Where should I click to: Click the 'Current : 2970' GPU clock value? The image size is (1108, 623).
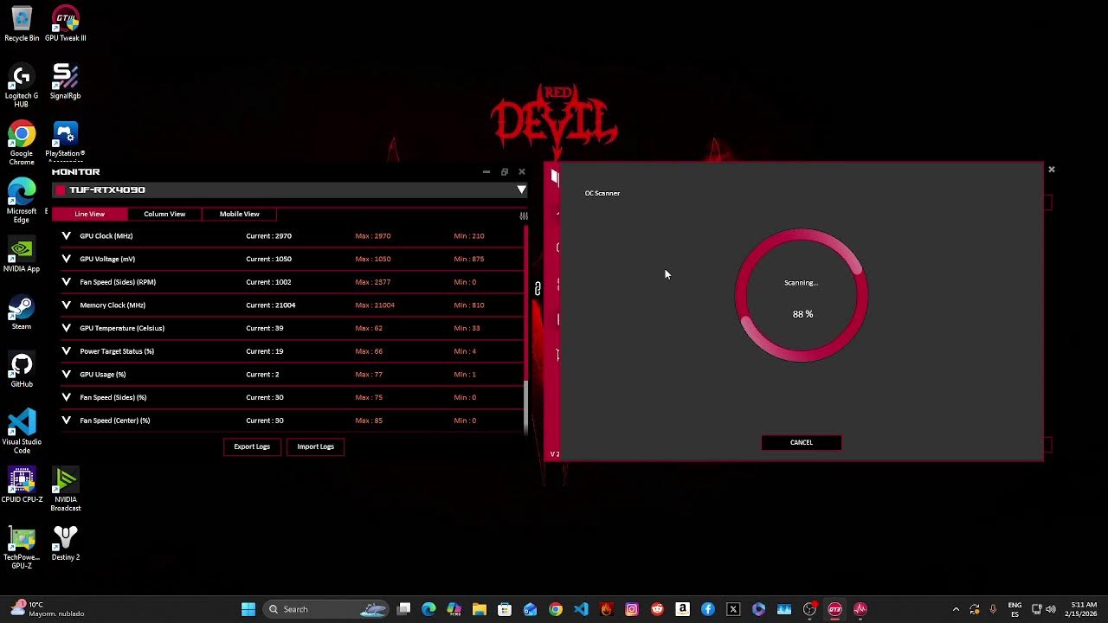point(269,235)
